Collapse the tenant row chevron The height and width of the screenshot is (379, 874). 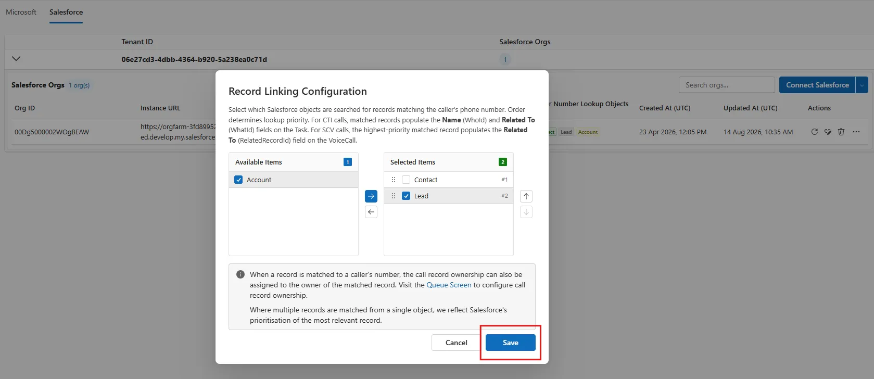pyautogui.click(x=16, y=59)
